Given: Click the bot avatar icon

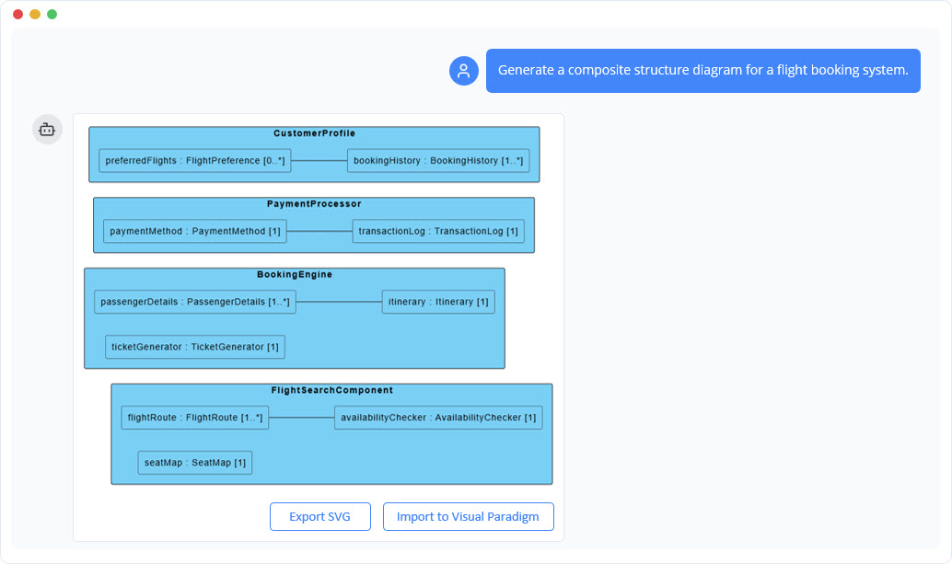Looking at the screenshot, I should [x=47, y=129].
